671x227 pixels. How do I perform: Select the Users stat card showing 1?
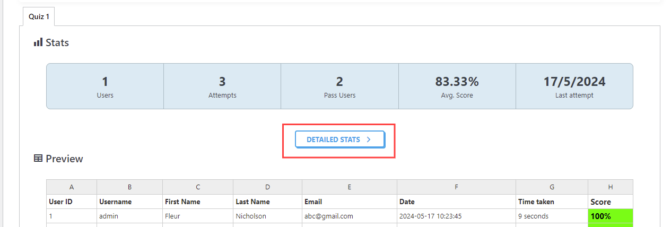pyautogui.click(x=105, y=86)
